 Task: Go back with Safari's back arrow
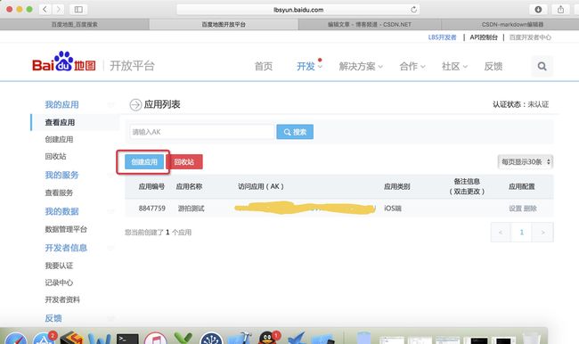(45, 9)
